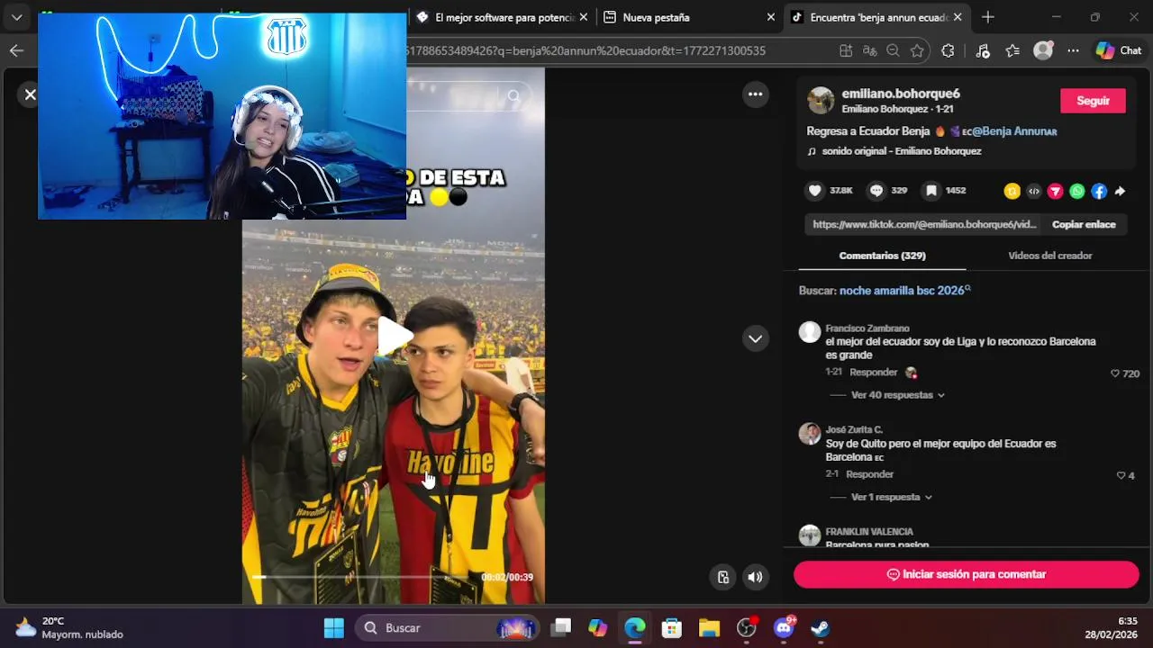
Task: Open the weather widget showing 20°C
Action: point(68,627)
